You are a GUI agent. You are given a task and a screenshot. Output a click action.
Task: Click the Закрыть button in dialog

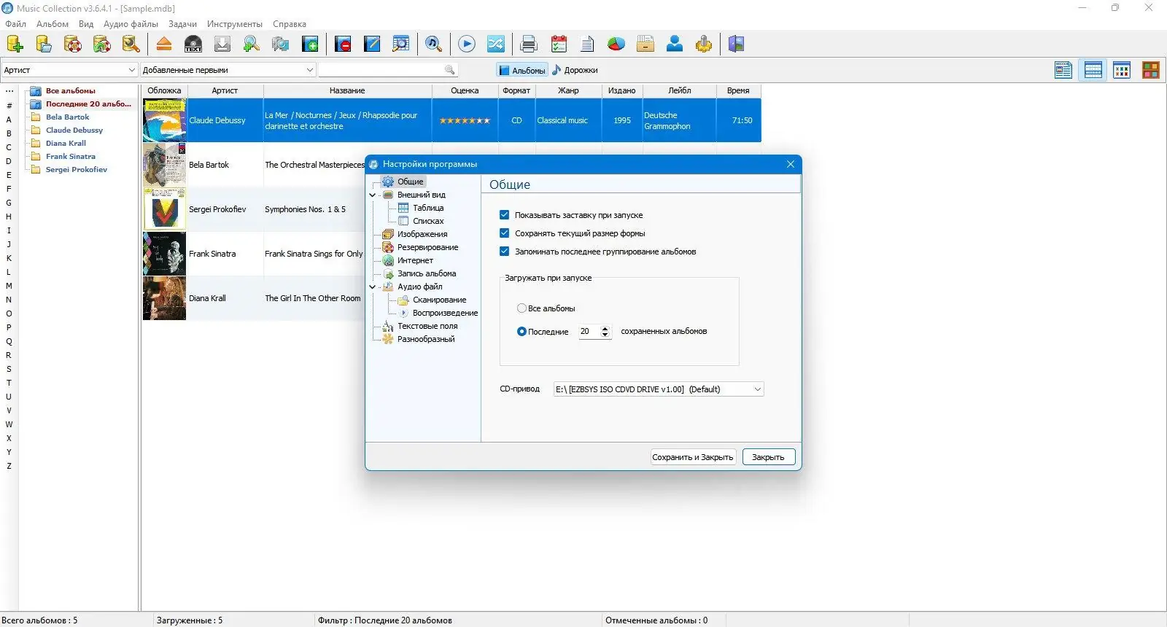pyautogui.click(x=768, y=457)
